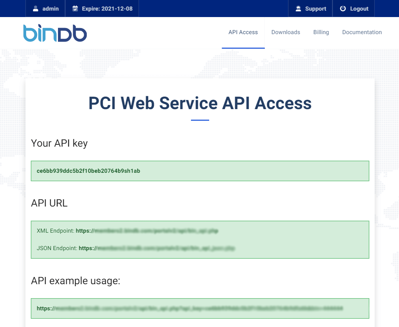Click the Your API key heading
This screenshot has width=399, height=327.
(59, 143)
